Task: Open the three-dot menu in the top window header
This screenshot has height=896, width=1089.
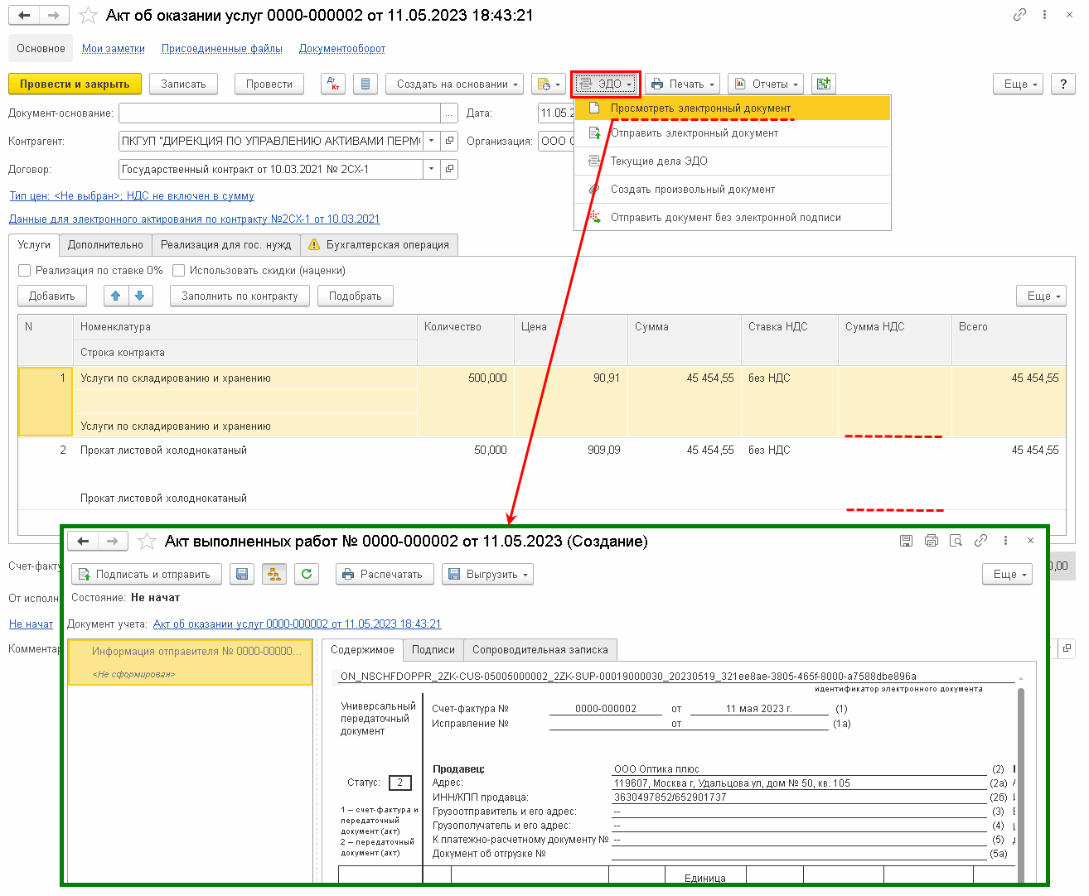Action: point(1044,15)
